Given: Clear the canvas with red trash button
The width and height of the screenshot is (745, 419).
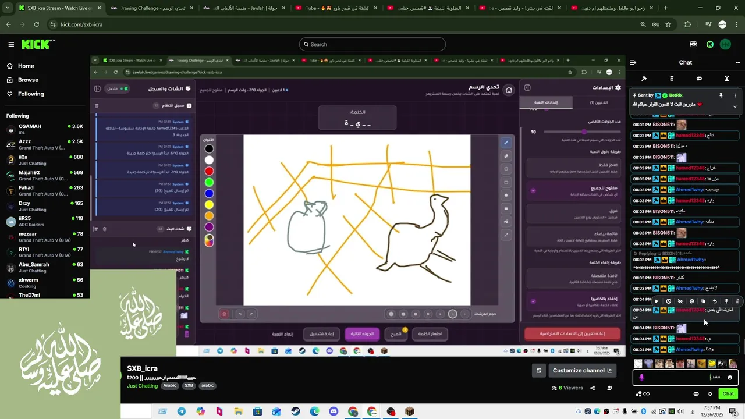Looking at the screenshot, I should pyautogui.click(x=224, y=314).
